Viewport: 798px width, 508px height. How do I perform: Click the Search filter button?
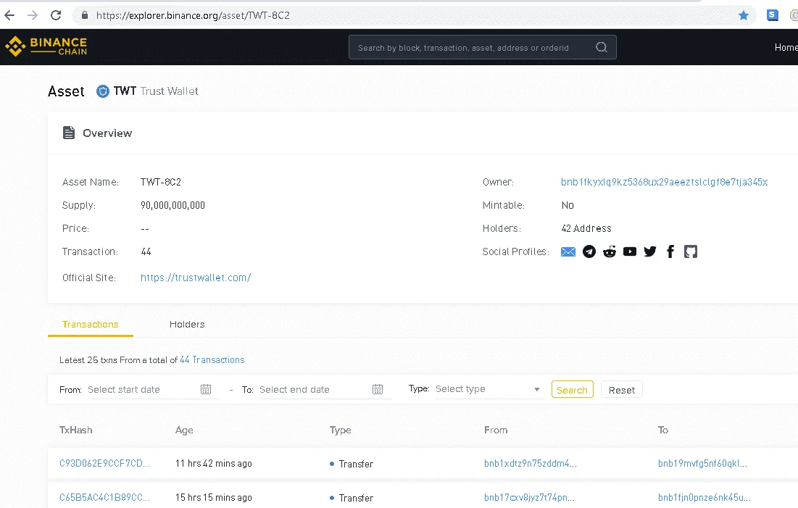[572, 390]
